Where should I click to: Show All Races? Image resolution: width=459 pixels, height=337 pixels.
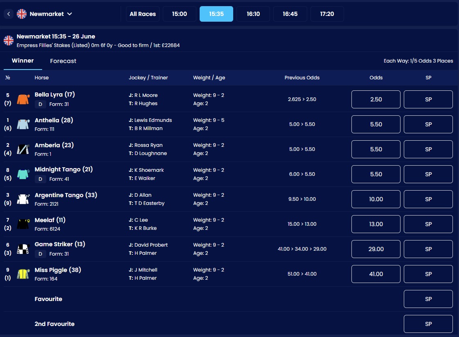[142, 14]
